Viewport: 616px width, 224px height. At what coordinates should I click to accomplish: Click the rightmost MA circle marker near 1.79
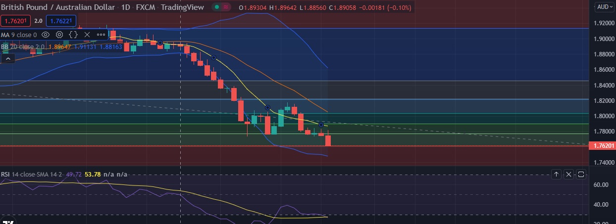(x=321, y=125)
